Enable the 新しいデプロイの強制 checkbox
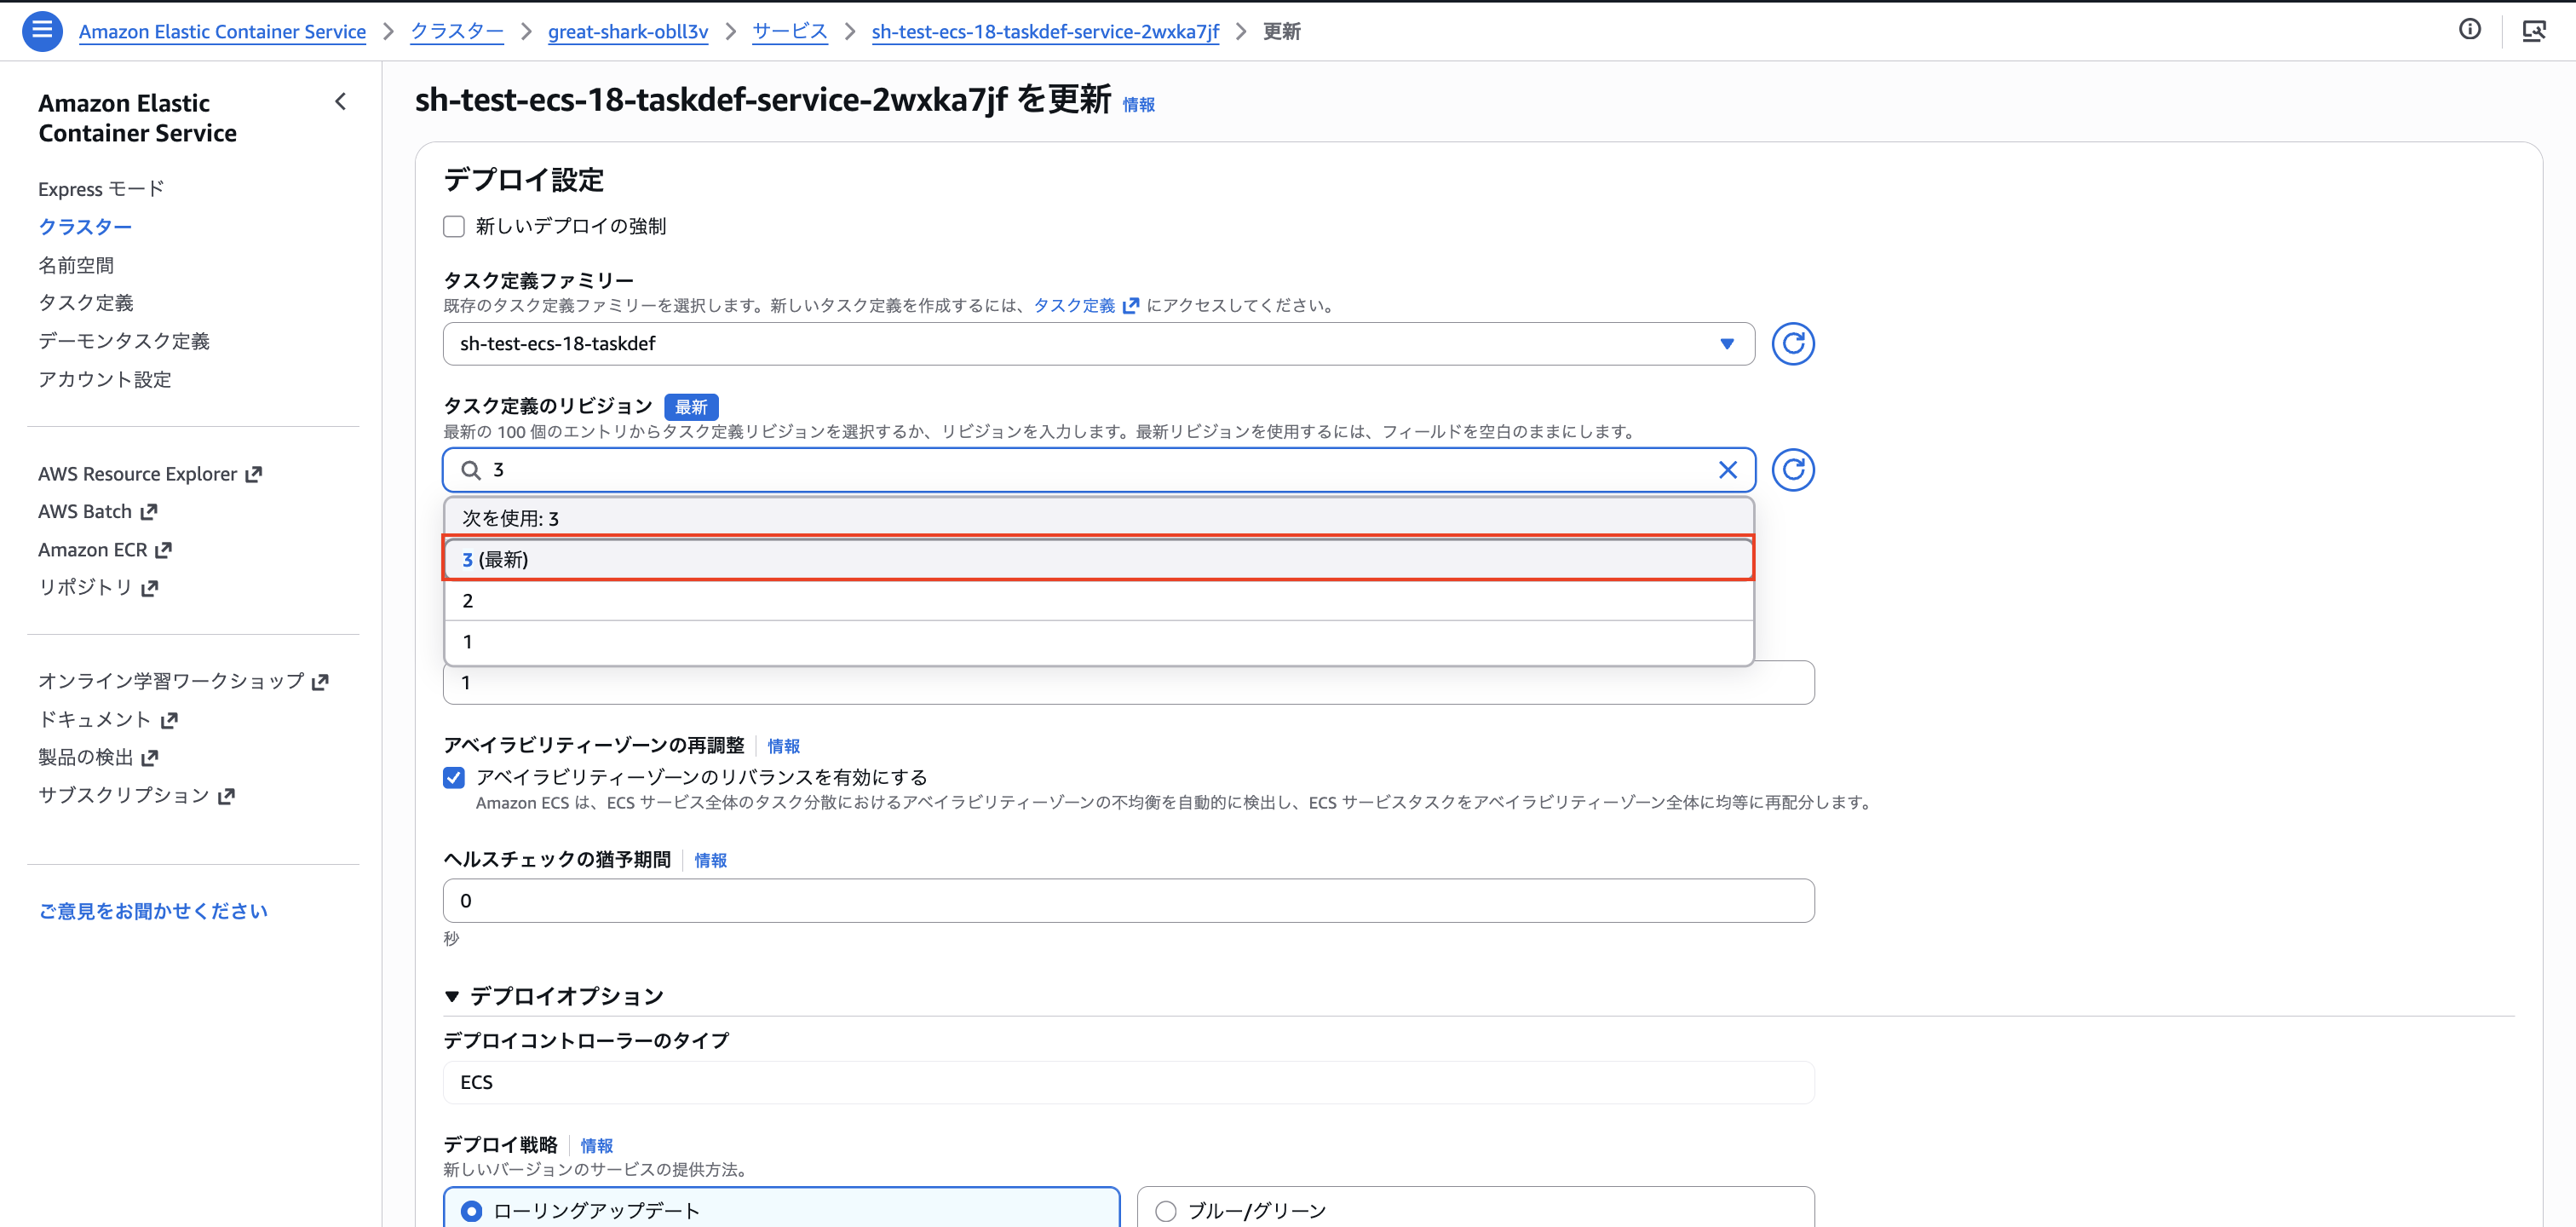Screen dimensions: 2576x1227 [454, 227]
